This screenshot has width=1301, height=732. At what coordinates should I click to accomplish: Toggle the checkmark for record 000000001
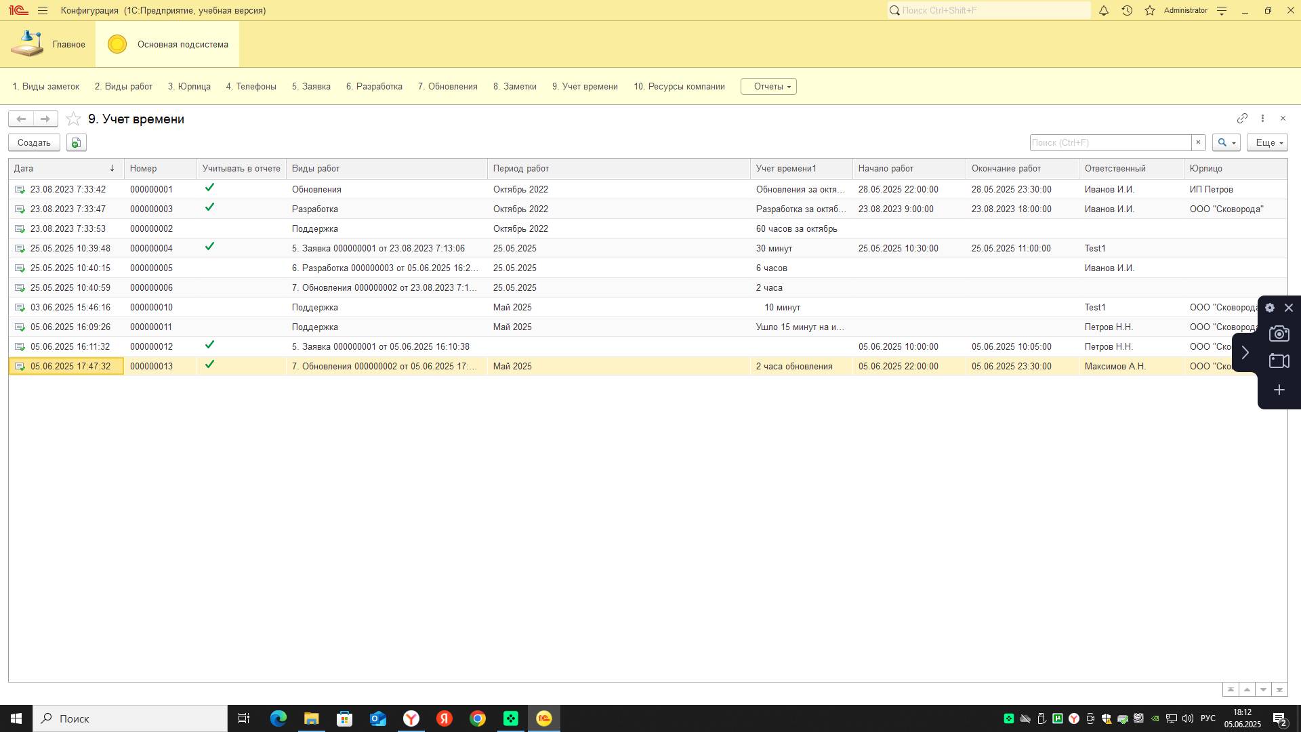click(x=210, y=188)
